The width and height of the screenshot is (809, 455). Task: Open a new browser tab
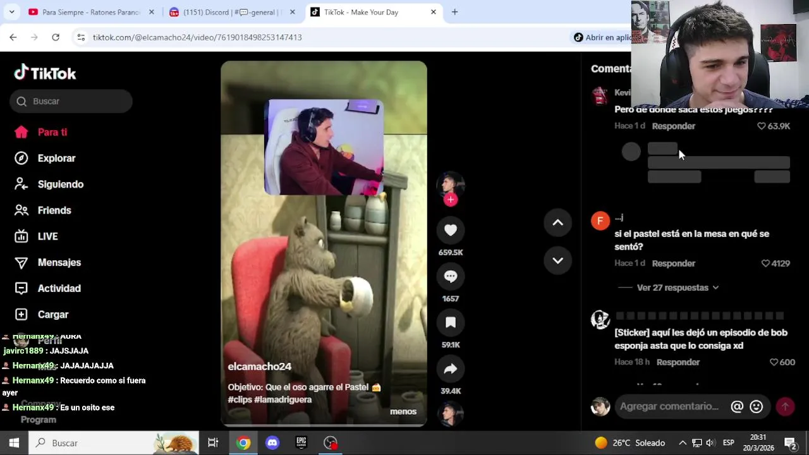pyautogui.click(x=454, y=12)
